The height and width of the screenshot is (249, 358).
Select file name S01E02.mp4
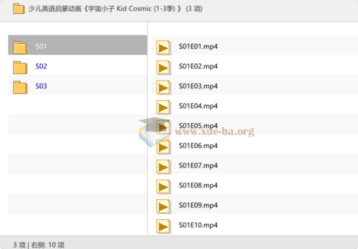pos(198,67)
